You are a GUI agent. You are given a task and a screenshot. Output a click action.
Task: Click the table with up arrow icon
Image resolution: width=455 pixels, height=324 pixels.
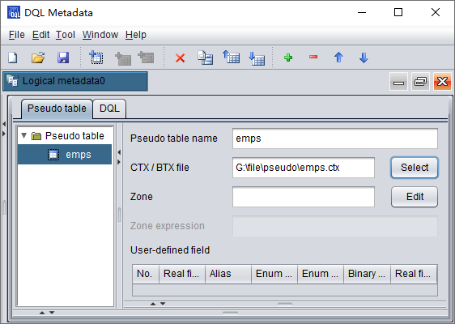coord(232,57)
